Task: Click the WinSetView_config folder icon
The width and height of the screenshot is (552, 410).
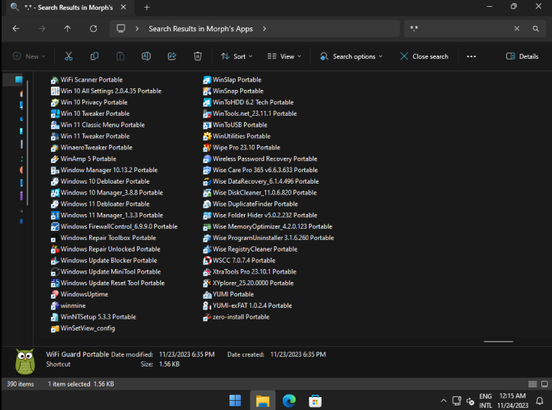Action: point(55,328)
